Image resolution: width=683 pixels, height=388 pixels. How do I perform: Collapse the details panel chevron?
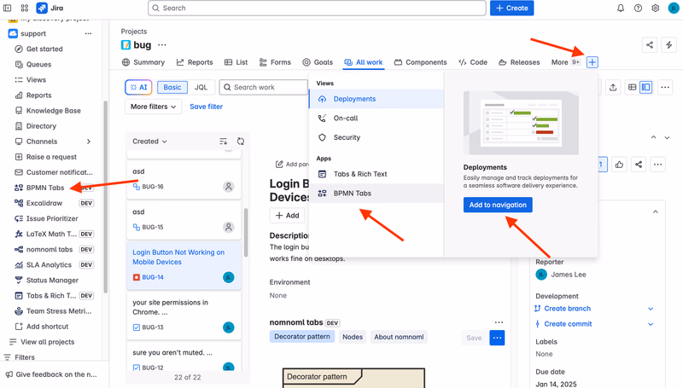click(656, 211)
